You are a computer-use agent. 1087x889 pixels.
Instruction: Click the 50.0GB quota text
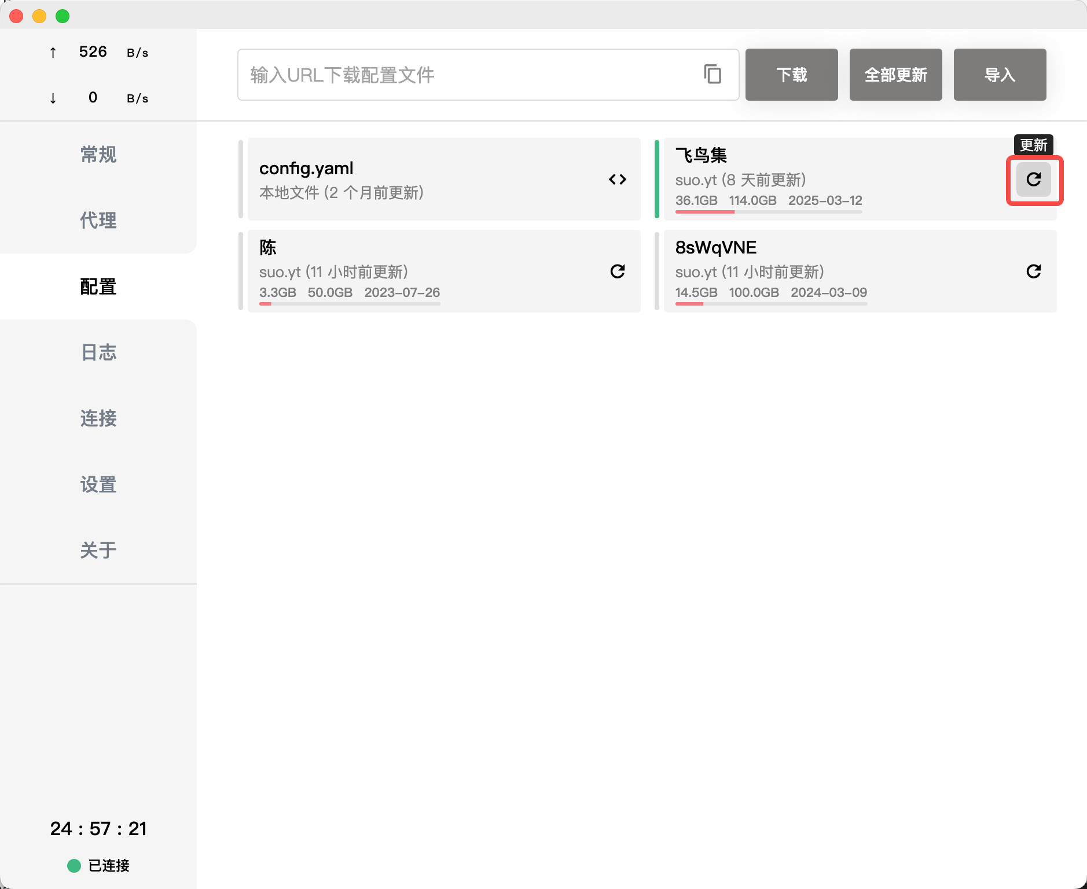330,292
